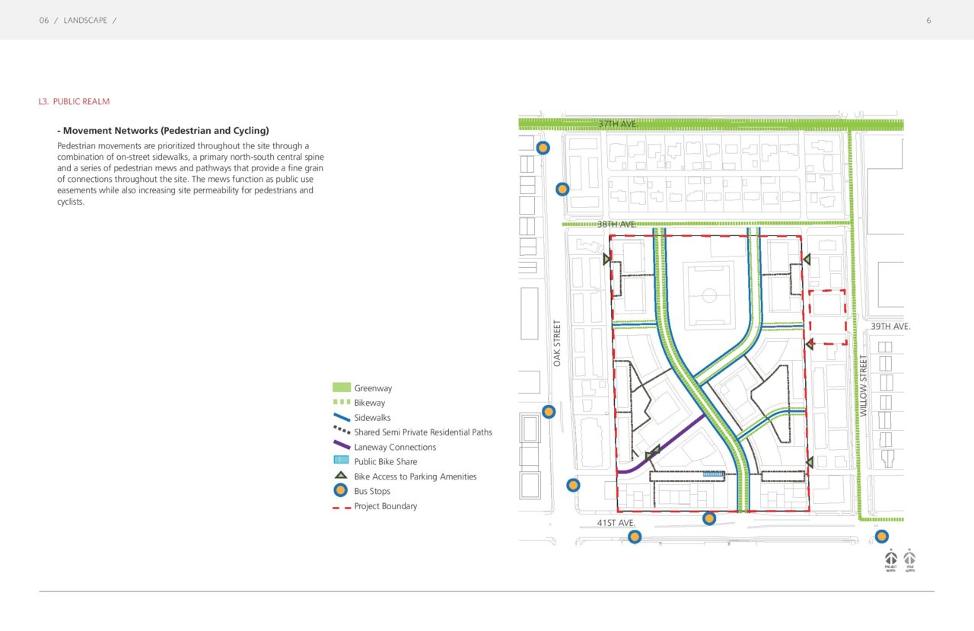This screenshot has height=631, width=974.
Task: Click the page number 6 in the header
Action: 929,21
